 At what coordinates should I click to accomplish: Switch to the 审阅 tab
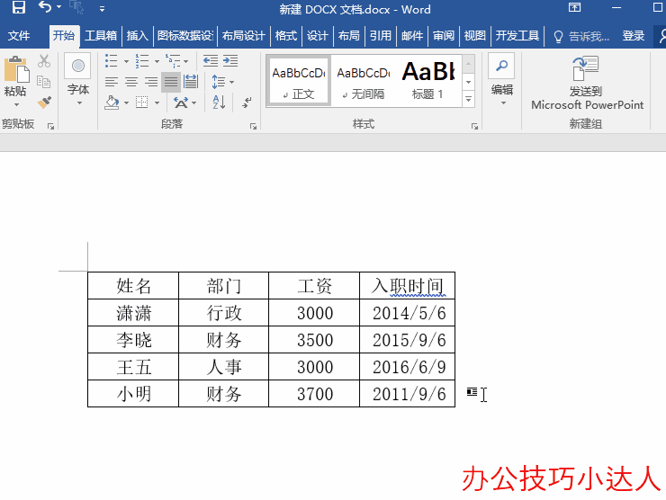444,36
